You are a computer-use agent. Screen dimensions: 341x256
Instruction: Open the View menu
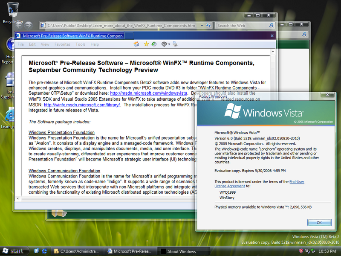coord(45,44)
